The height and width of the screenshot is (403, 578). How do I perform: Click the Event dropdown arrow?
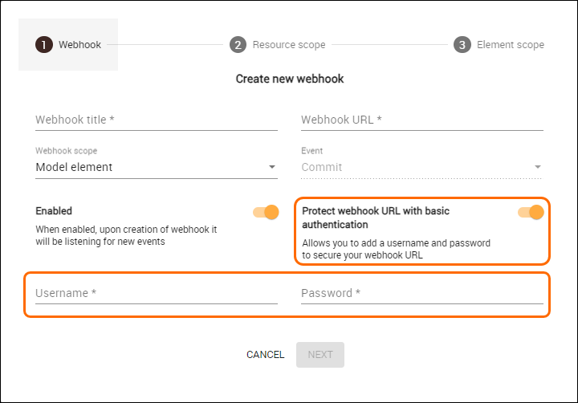tap(537, 168)
